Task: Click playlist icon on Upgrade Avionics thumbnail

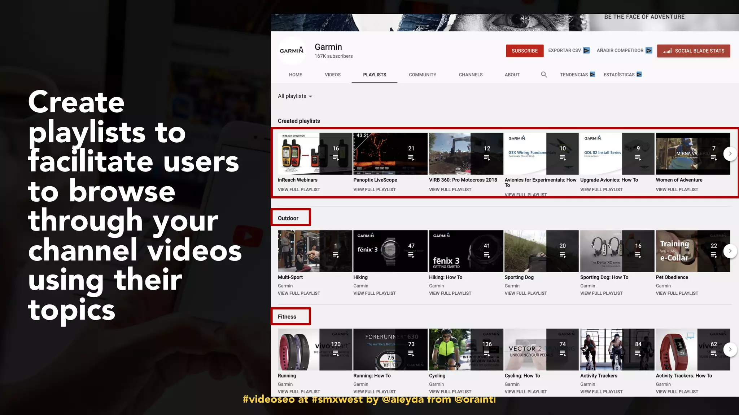Action: pyautogui.click(x=638, y=157)
